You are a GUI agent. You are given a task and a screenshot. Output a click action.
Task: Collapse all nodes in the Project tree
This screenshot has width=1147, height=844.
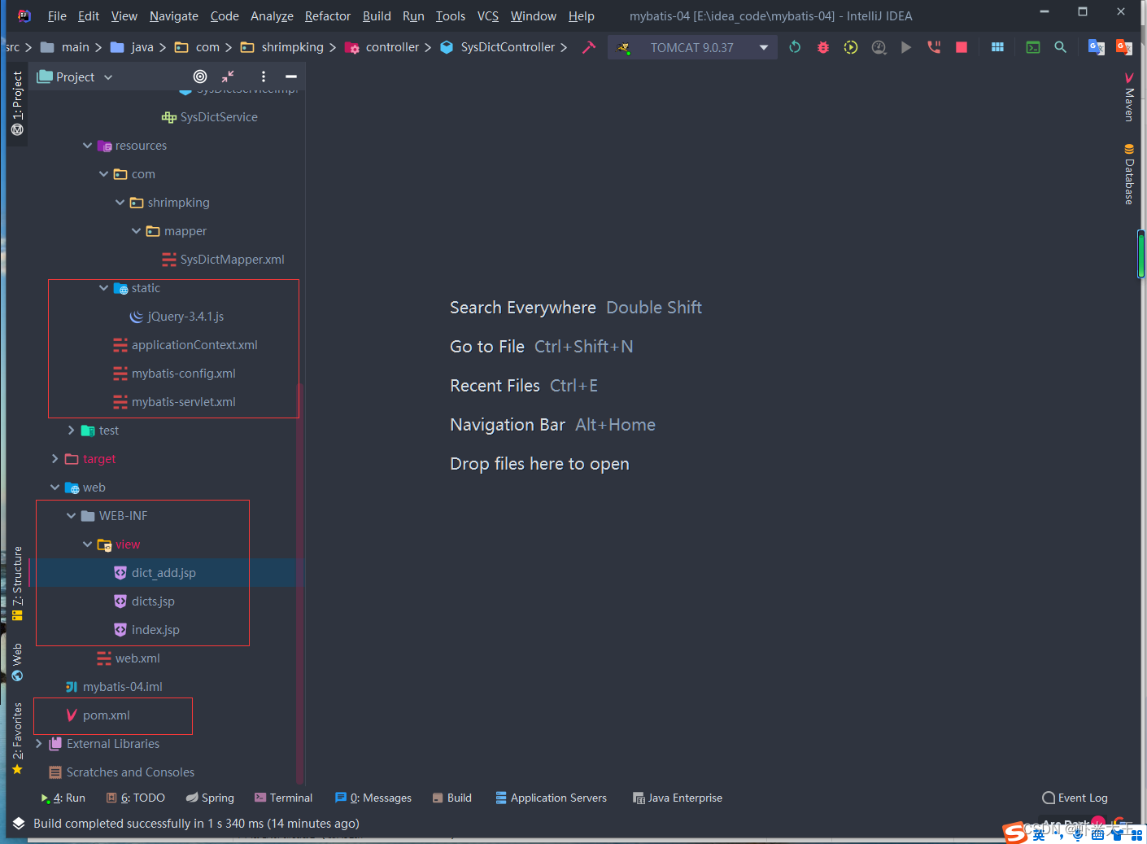[227, 77]
